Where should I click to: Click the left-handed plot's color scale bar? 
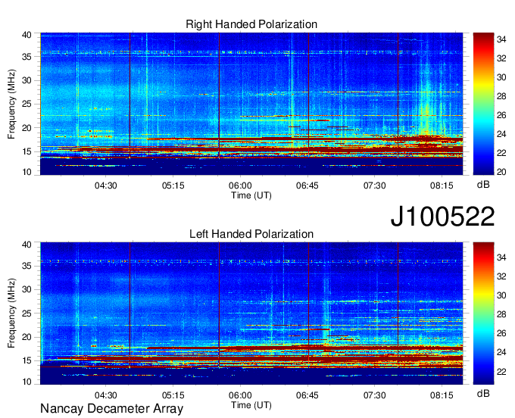483,313
